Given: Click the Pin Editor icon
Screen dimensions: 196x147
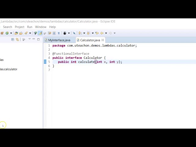Looking at the screenshot, I should point(74,33).
